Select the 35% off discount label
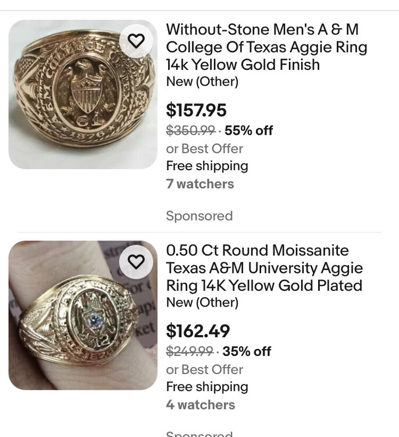Screen dimensions: 399x437 pyautogui.click(x=247, y=351)
